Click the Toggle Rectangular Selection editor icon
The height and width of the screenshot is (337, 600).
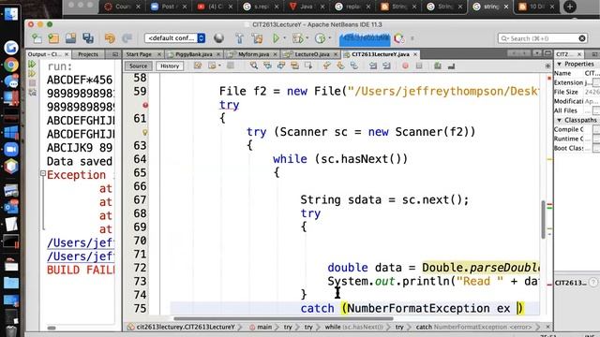[x=308, y=66]
